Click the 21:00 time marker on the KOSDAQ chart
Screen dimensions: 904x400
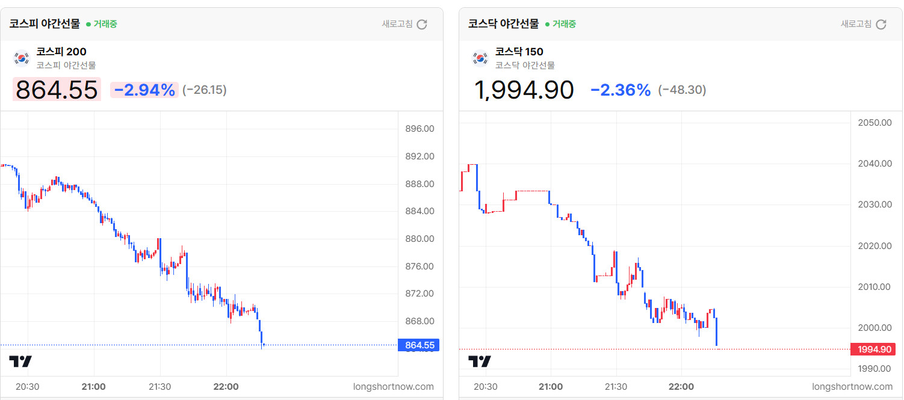[x=551, y=387]
